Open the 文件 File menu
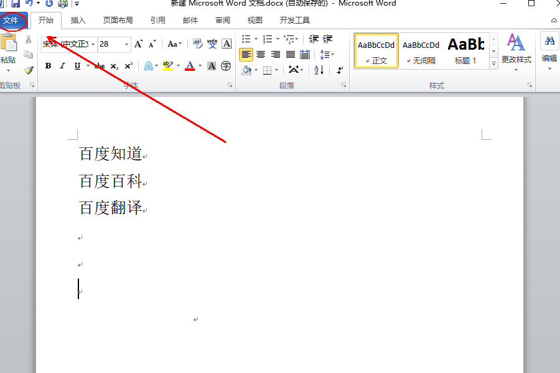Image resolution: width=560 pixels, height=373 pixels. pyautogui.click(x=11, y=21)
